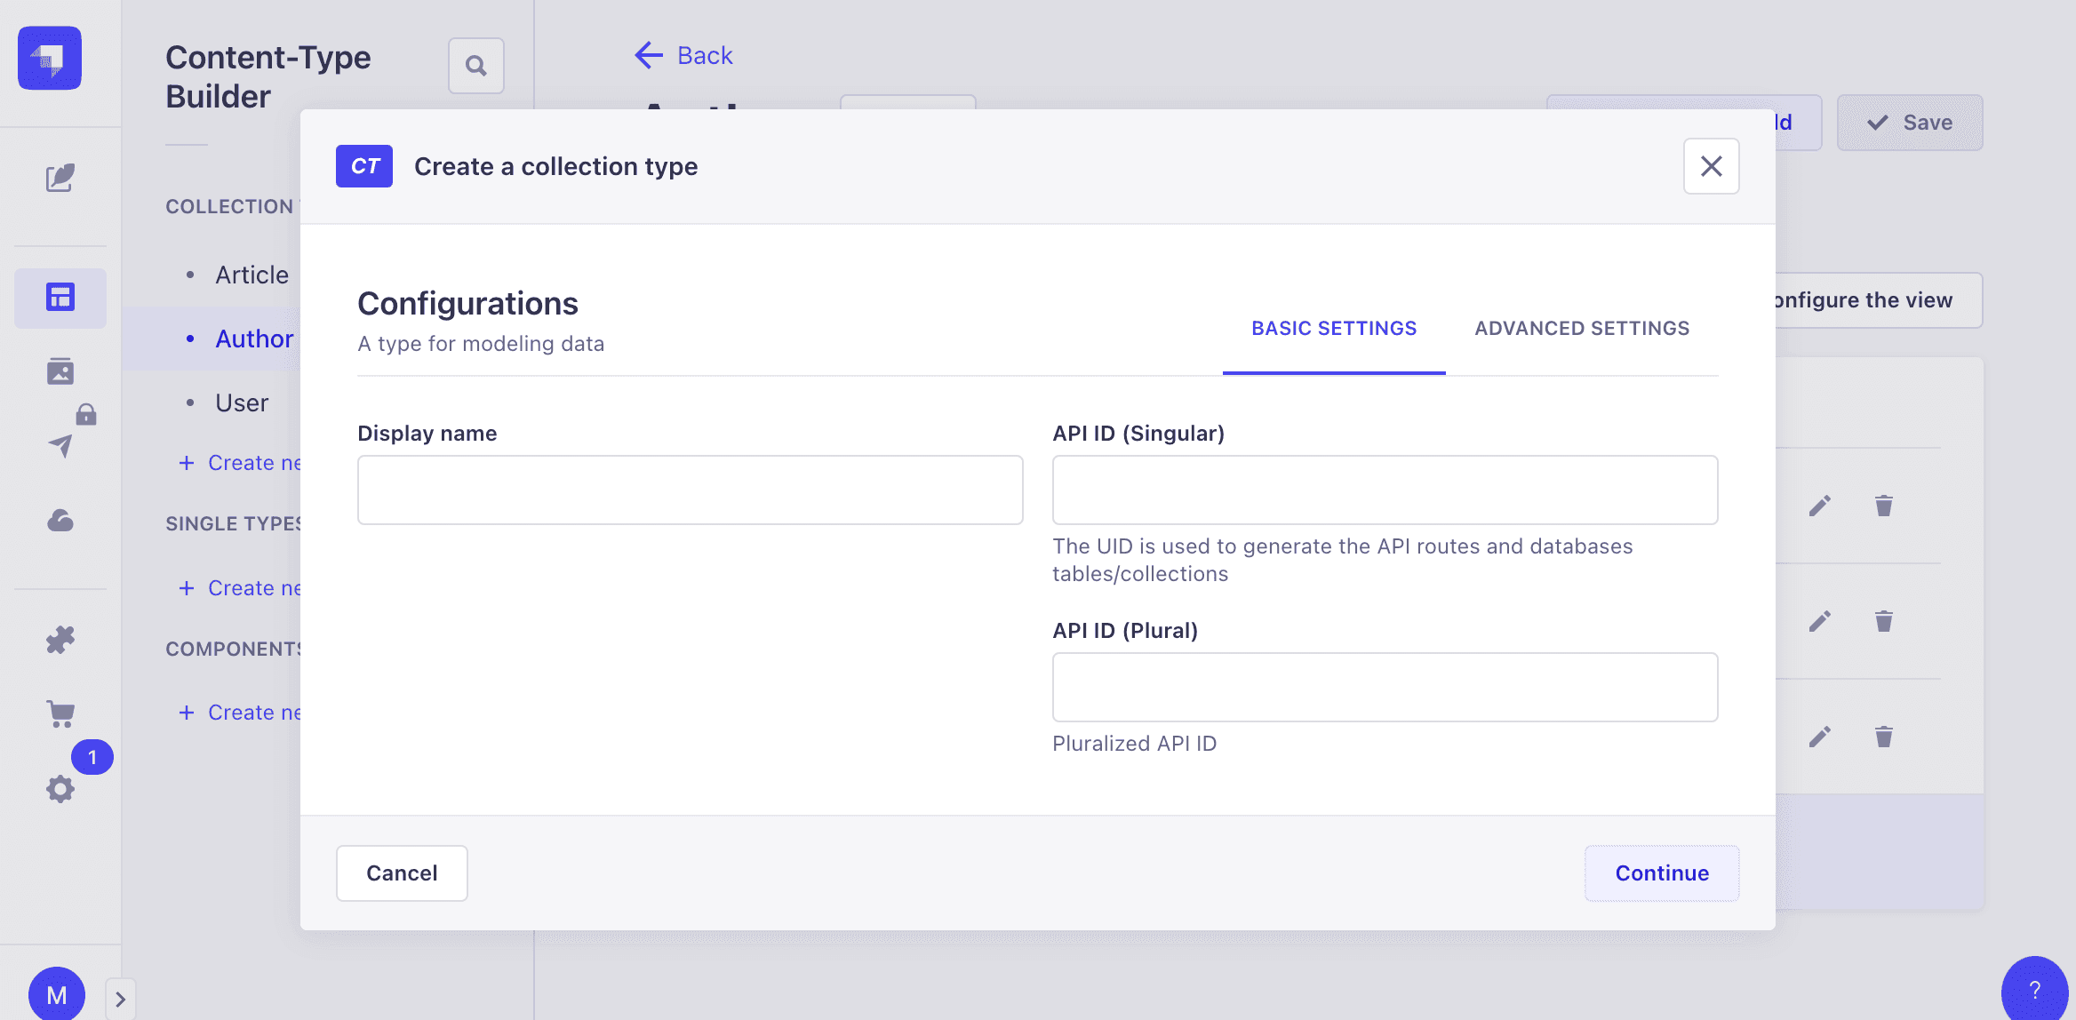Focus the API ID (Singular) input
This screenshot has width=2076, height=1020.
[x=1385, y=490]
